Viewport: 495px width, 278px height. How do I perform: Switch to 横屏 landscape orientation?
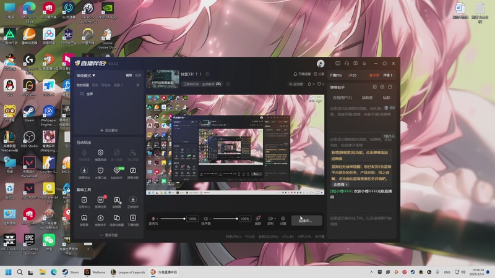[129, 75]
